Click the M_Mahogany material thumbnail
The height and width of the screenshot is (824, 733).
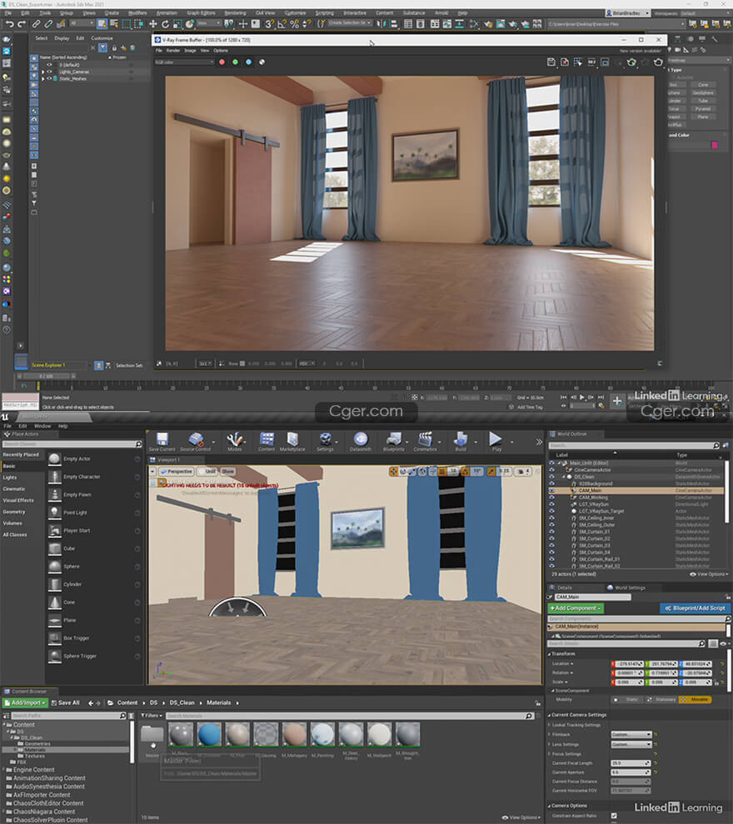(x=294, y=734)
